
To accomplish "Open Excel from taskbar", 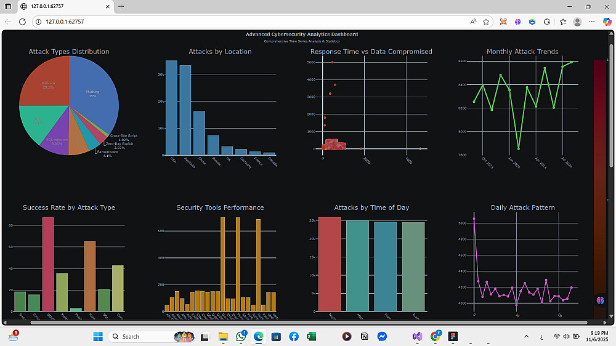I will coord(312,337).
